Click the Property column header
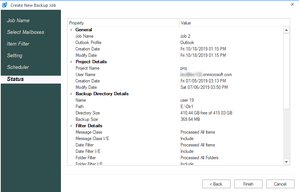299x192 pixels. (124, 23)
